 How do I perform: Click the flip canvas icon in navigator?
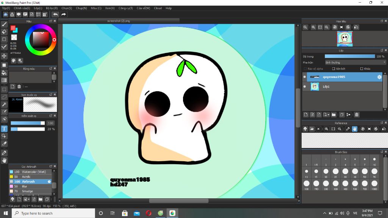point(356,27)
